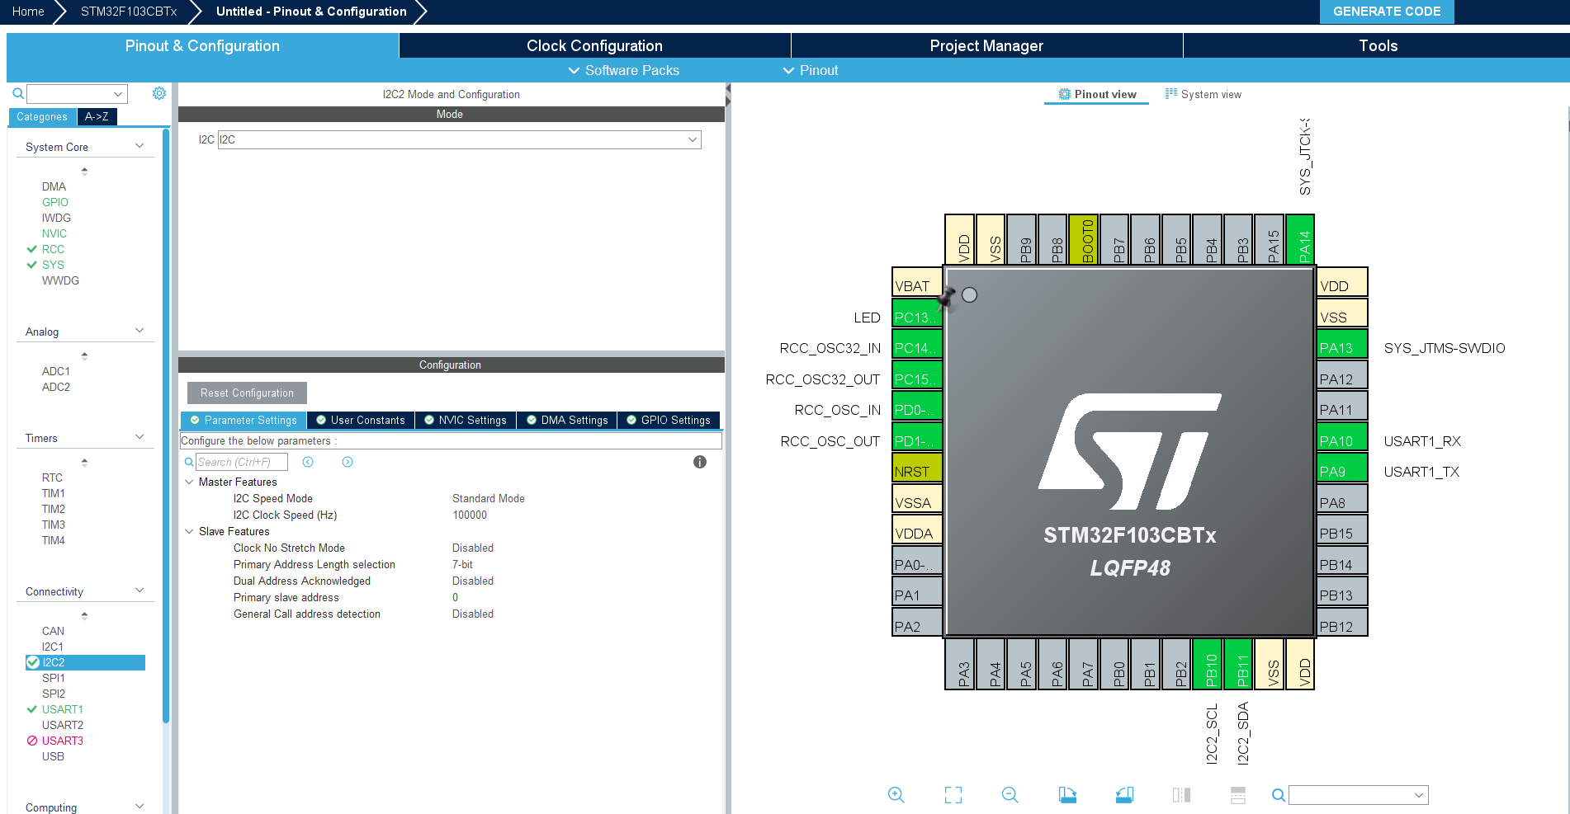Zoom out of the pinout diagram
Viewport: 1570px width, 814px height.
(x=1010, y=794)
